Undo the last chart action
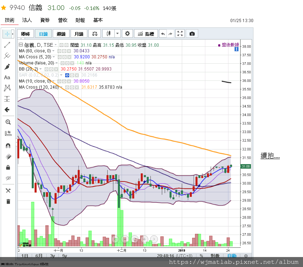 tap(163, 34)
